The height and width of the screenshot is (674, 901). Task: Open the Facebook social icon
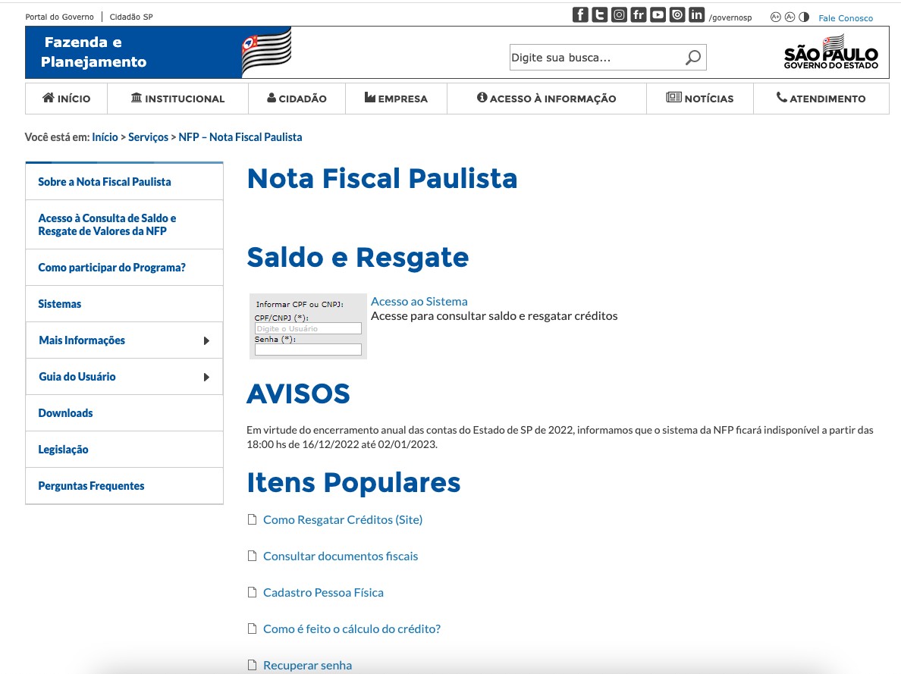tap(580, 14)
